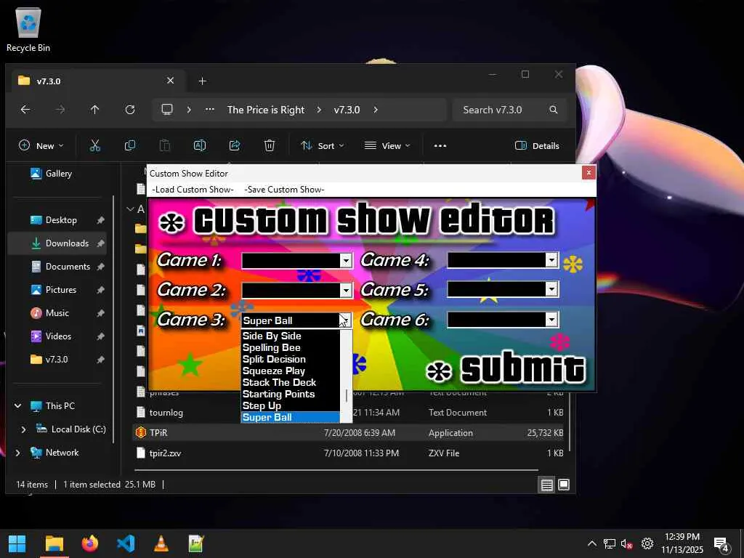Screen dimensions: 744x558
Task: Click the PC icon in address bar
Action: pos(167,110)
